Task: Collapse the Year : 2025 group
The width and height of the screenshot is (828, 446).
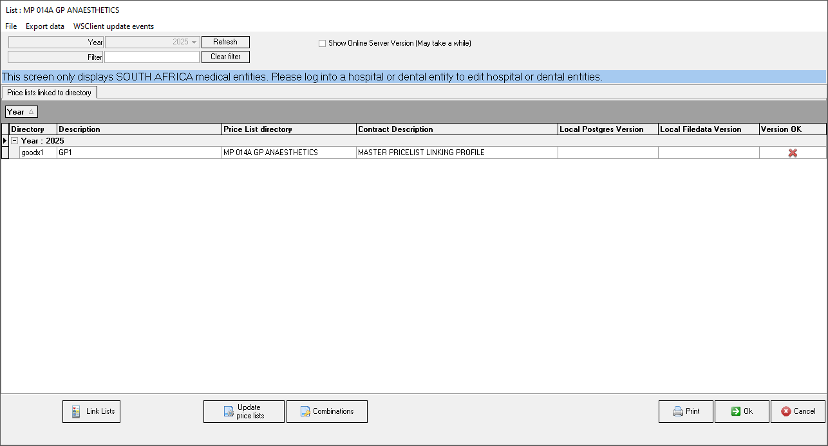Action: 14,140
